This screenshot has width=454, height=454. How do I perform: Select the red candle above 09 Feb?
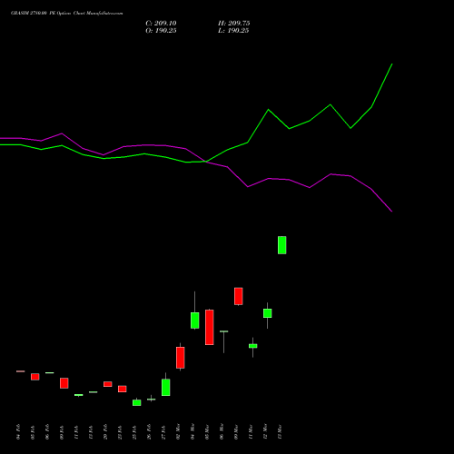point(64,383)
